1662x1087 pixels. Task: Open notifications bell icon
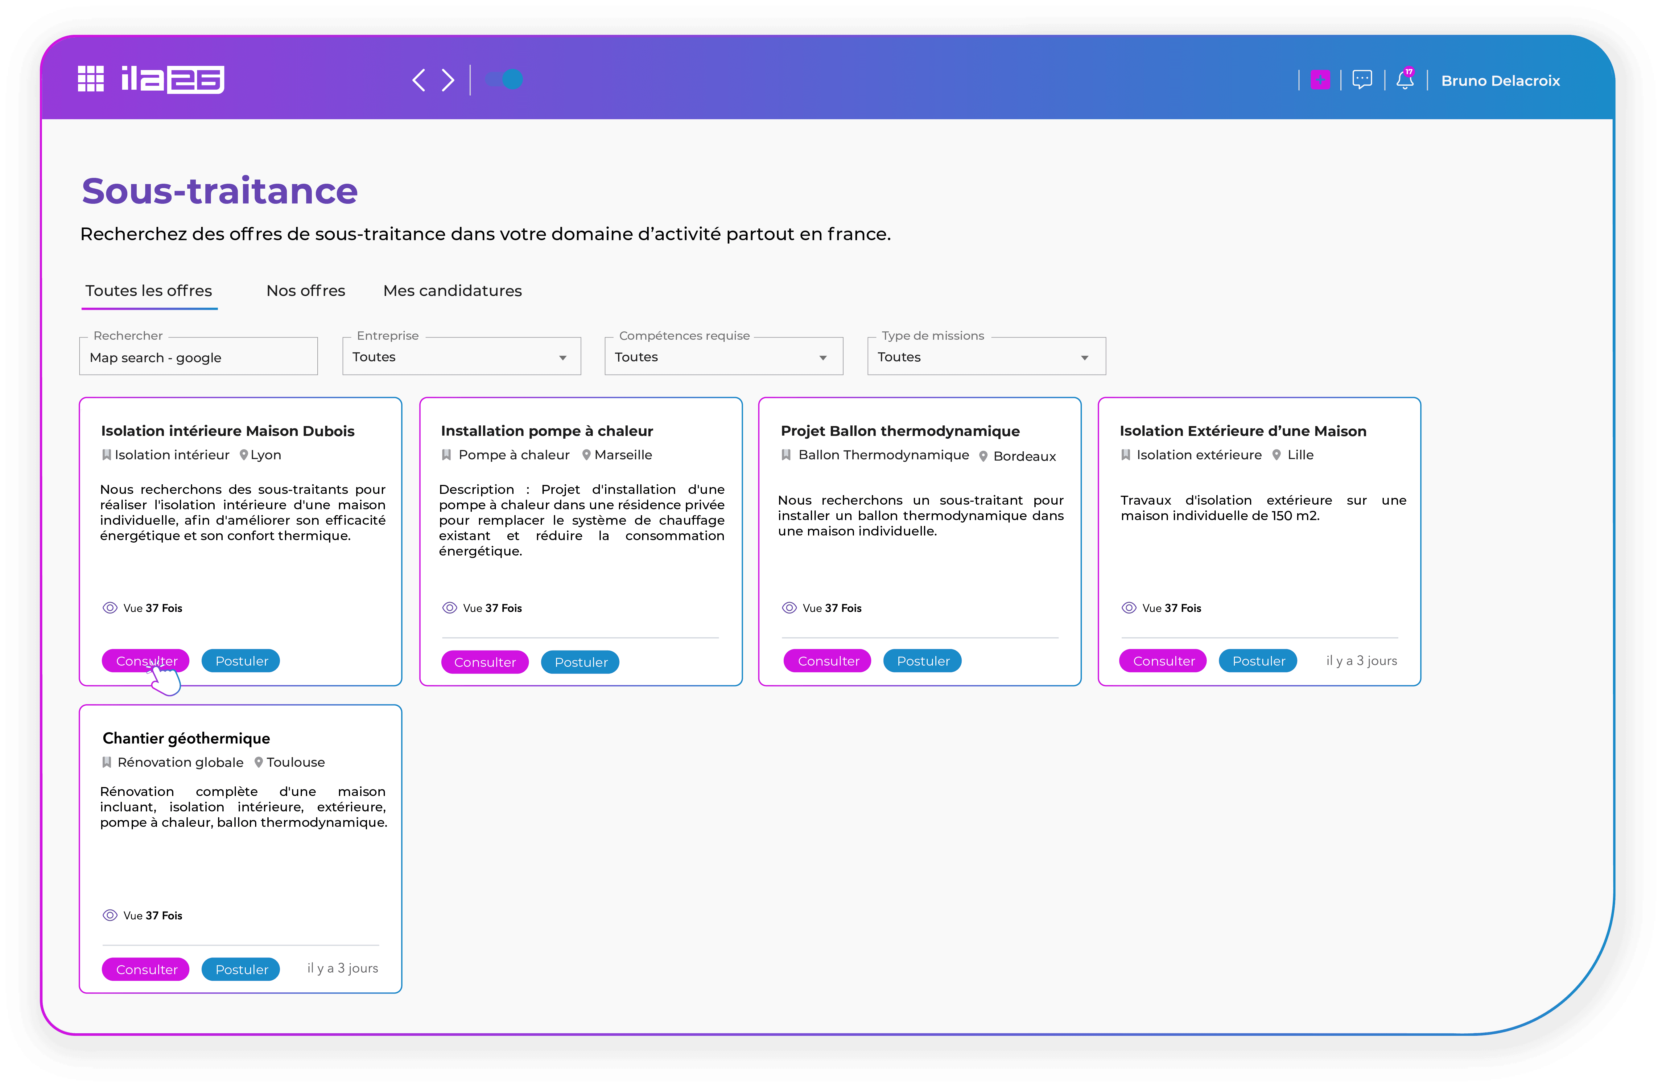coord(1405,79)
